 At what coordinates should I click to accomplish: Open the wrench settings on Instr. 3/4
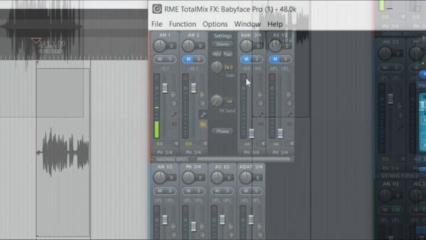click(x=262, y=115)
